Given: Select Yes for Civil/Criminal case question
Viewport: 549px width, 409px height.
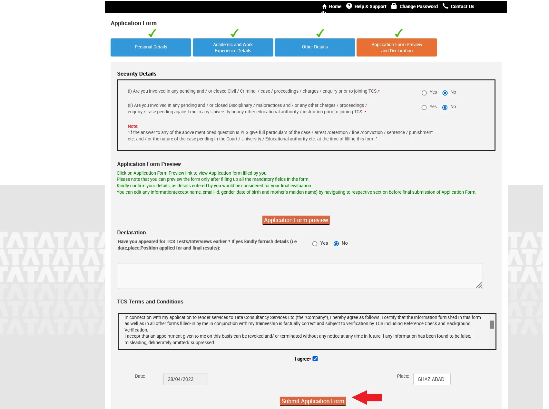Looking at the screenshot, I should 424,93.
